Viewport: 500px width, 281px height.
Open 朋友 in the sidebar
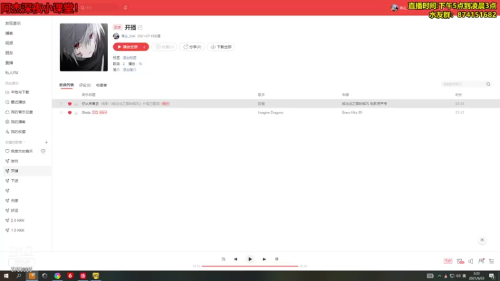pyautogui.click(x=9, y=53)
